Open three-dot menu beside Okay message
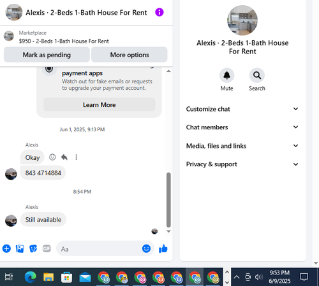 tap(76, 157)
